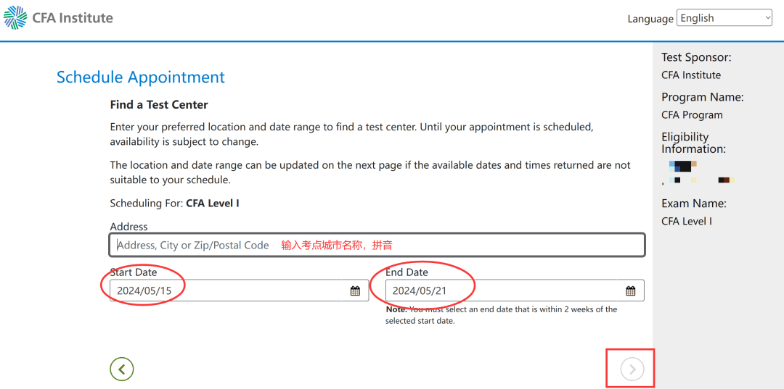Click the Exam Name label in sidebar
The width and height of the screenshot is (784, 389).
tap(693, 204)
